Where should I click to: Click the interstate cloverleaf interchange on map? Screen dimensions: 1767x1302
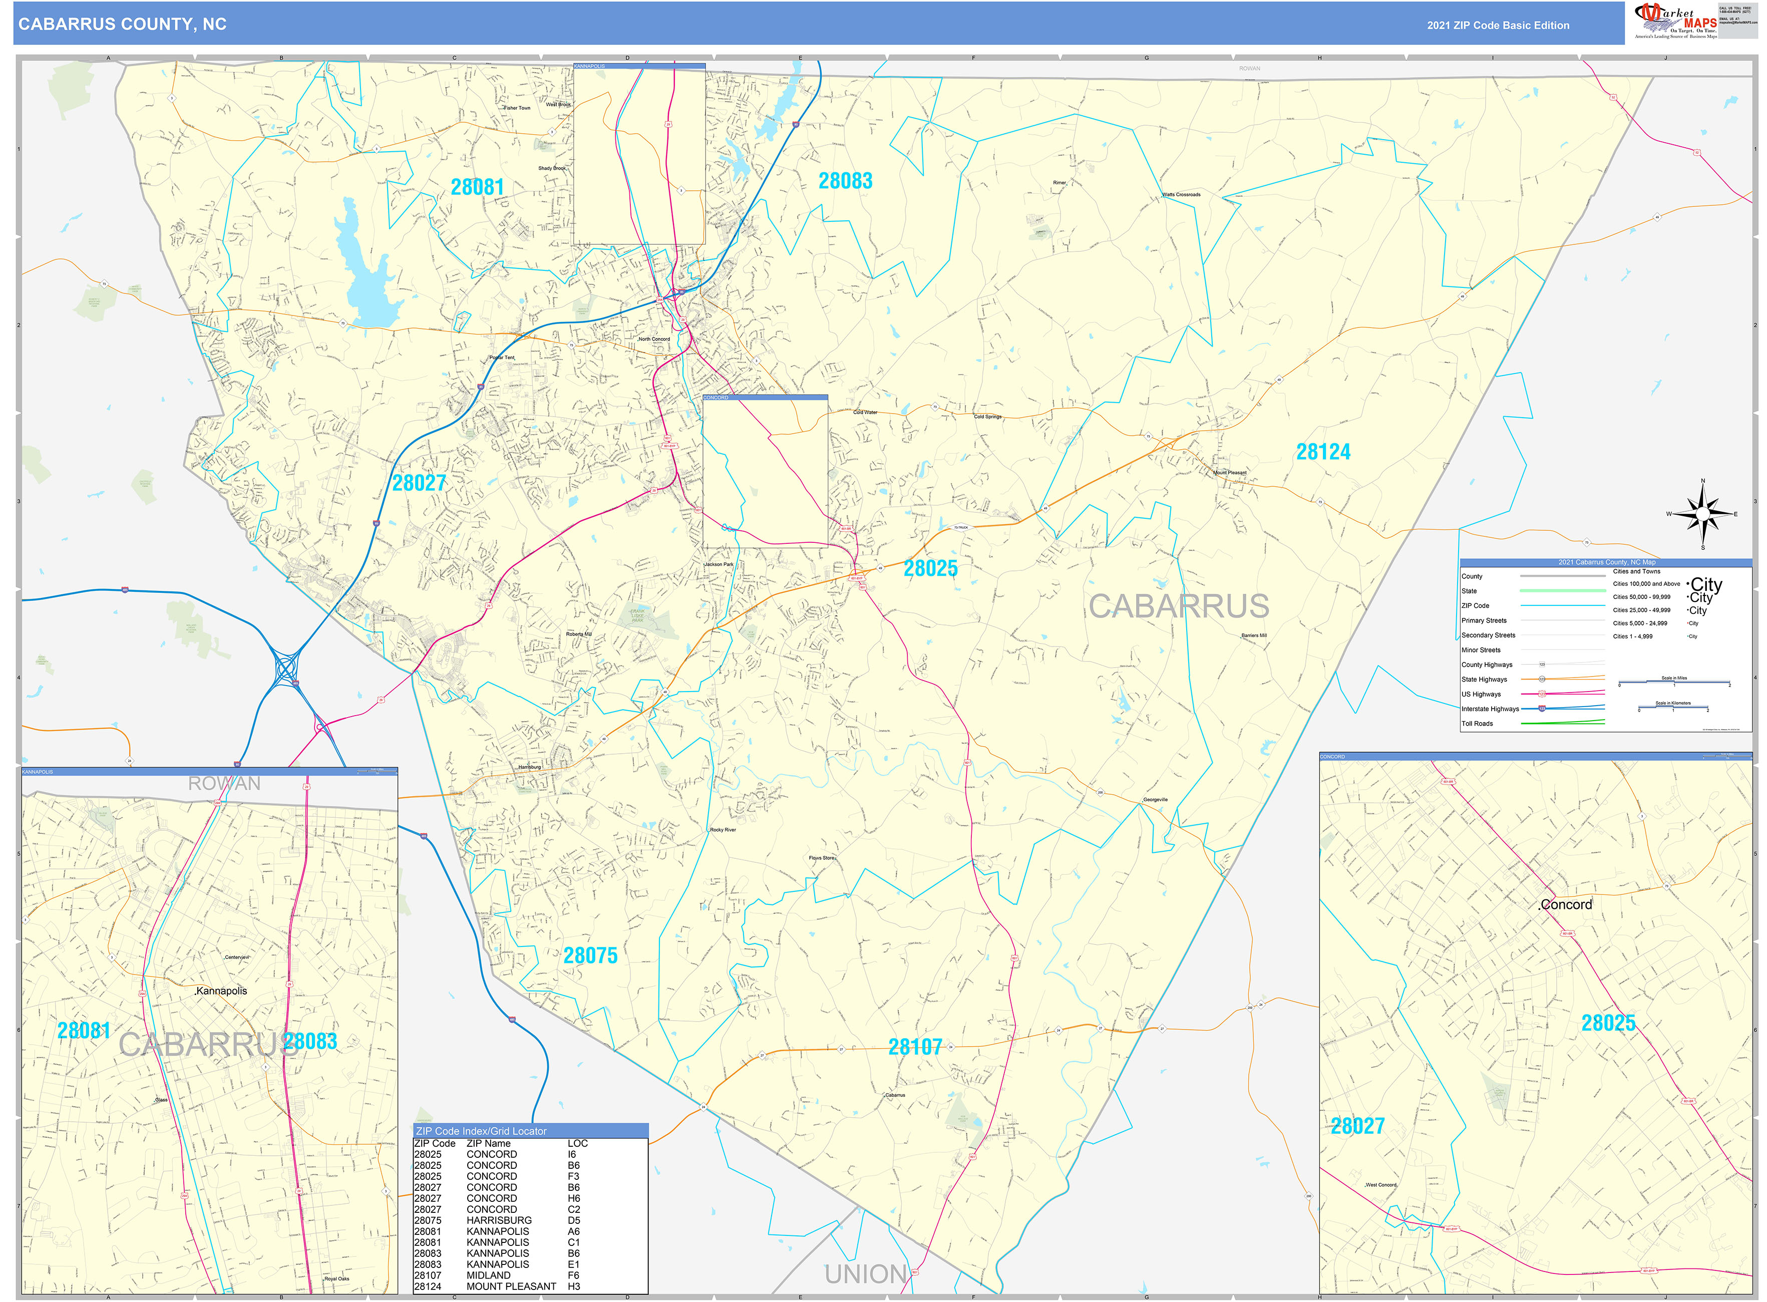coord(286,669)
